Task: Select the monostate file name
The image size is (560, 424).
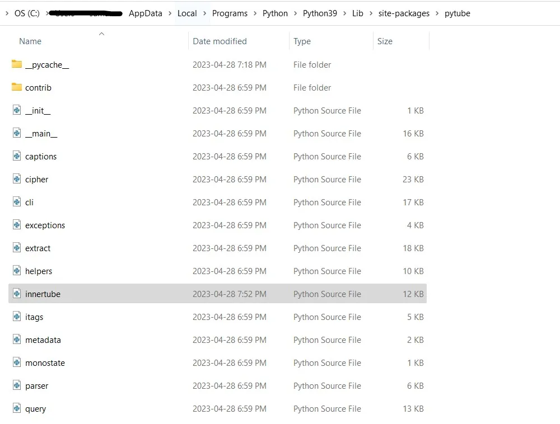Action: 45,362
